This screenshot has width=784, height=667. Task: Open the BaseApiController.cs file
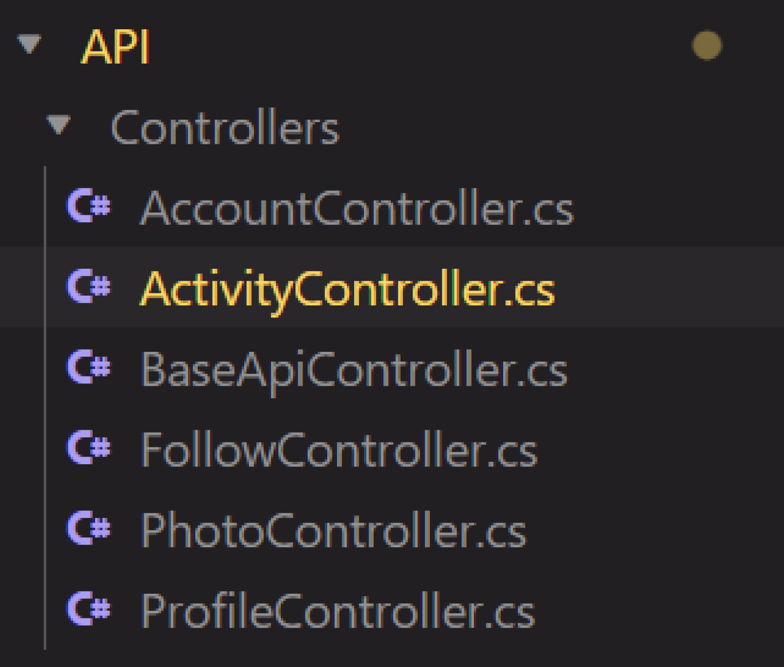coord(354,371)
